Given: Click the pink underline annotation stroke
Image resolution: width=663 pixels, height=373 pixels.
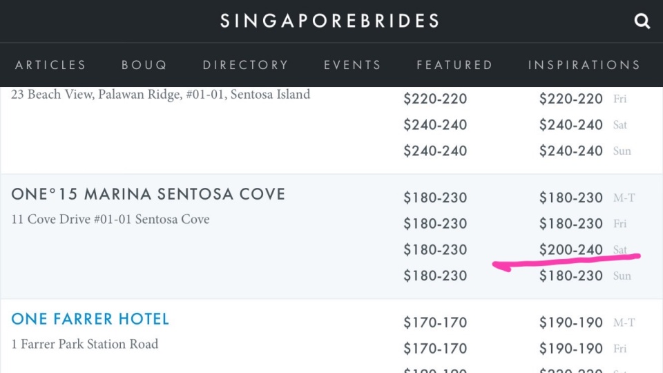Looking at the screenshot, I should tap(566, 262).
